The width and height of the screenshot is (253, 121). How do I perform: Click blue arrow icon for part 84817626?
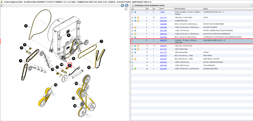(x=135, y=31)
